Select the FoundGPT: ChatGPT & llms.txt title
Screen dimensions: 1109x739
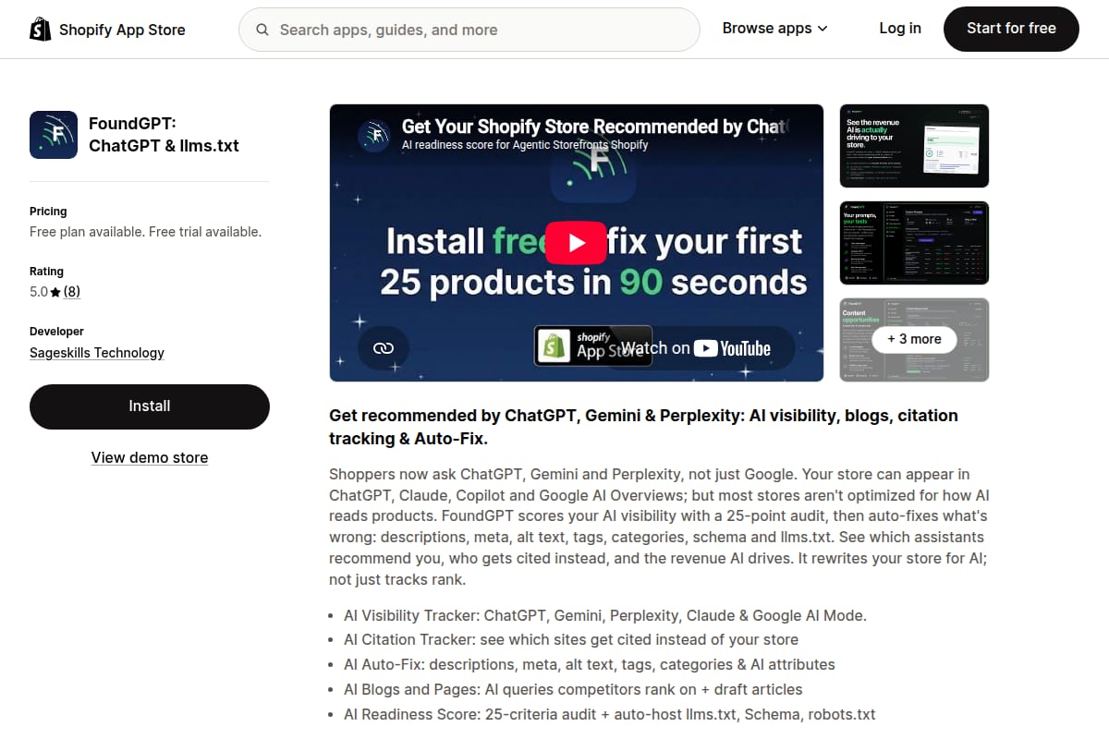164,135
